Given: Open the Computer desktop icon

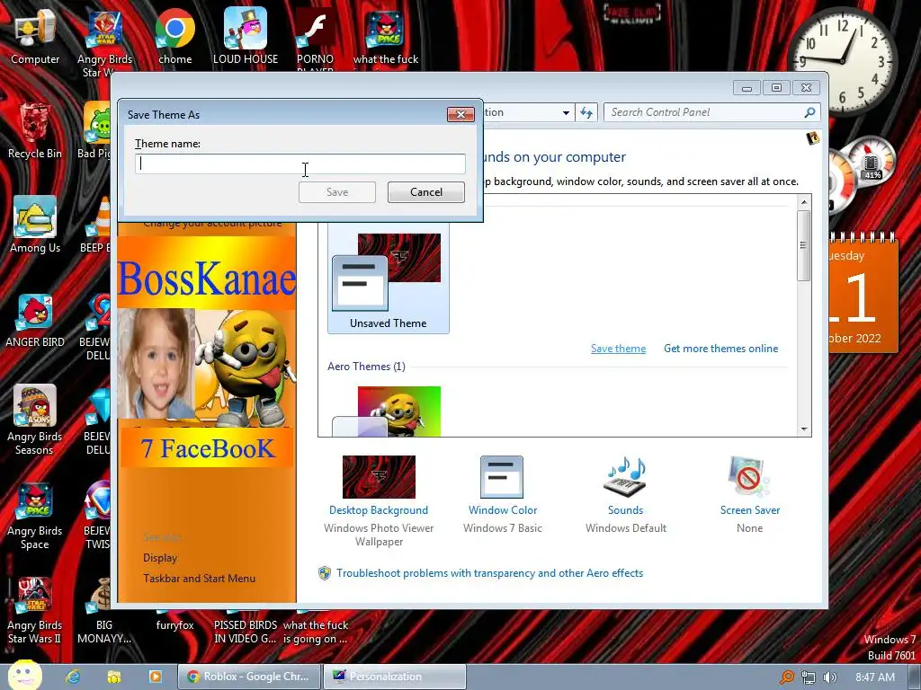Looking at the screenshot, I should [x=35, y=35].
